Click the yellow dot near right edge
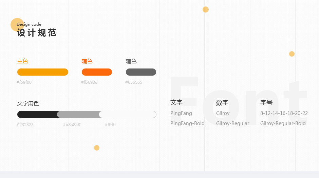Image resolution: width=319 pixels, height=178 pixels. (x=292, y=54)
